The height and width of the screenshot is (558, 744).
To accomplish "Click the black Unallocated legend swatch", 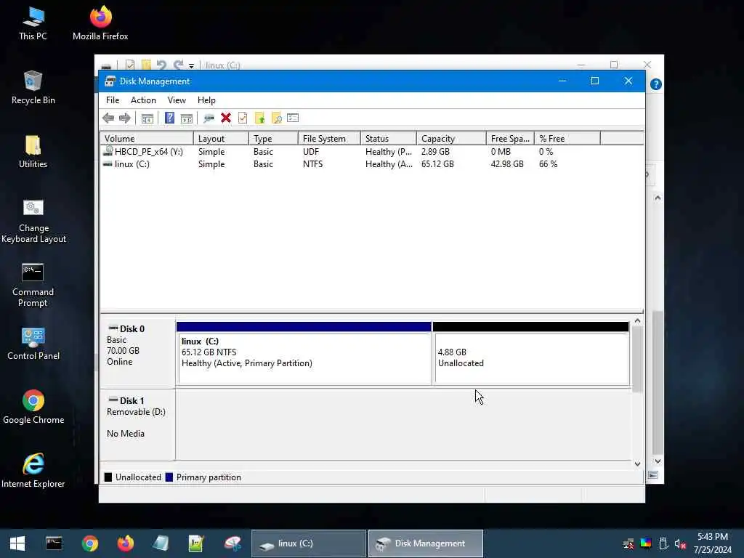I will point(108,477).
